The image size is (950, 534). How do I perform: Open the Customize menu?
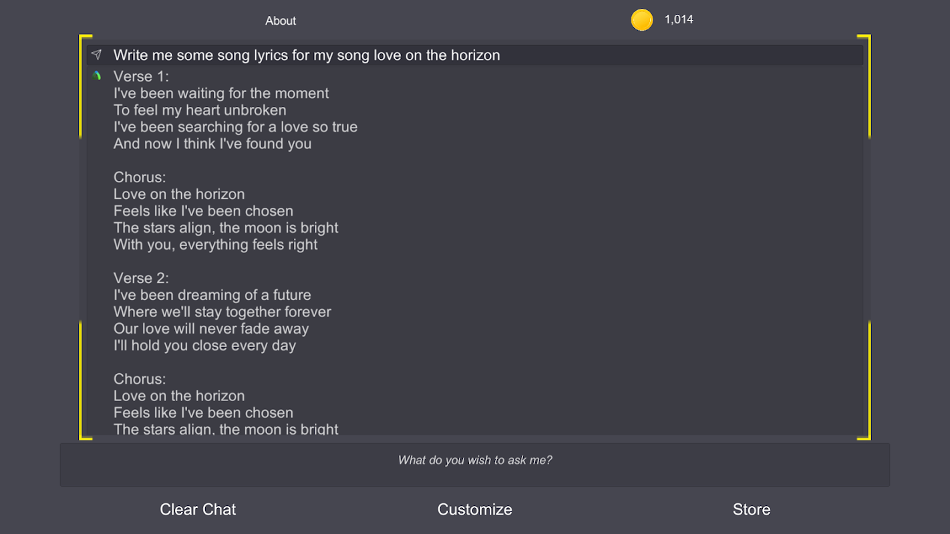click(x=474, y=509)
